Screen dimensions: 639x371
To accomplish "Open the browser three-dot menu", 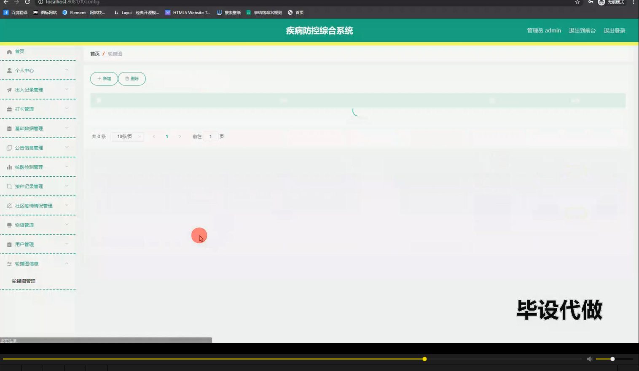I will (x=633, y=2).
